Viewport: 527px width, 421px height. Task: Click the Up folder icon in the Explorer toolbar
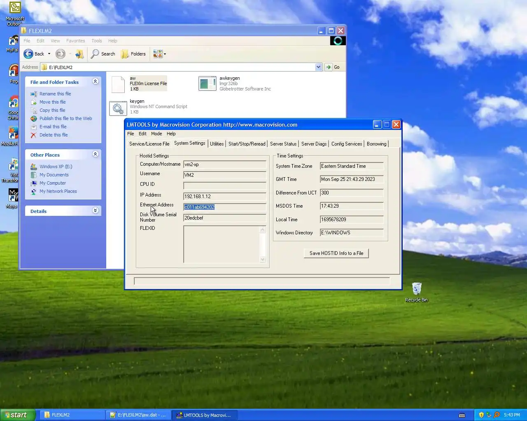tap(79, 54)
